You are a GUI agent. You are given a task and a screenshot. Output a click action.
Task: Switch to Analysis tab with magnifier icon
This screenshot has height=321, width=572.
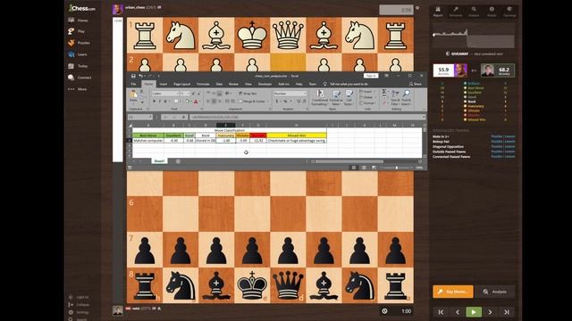pyautogui.click(x=474, y=12)
